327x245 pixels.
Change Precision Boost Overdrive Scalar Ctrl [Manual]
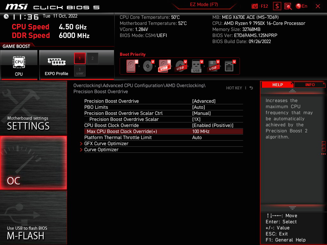[x=201, y=113]
